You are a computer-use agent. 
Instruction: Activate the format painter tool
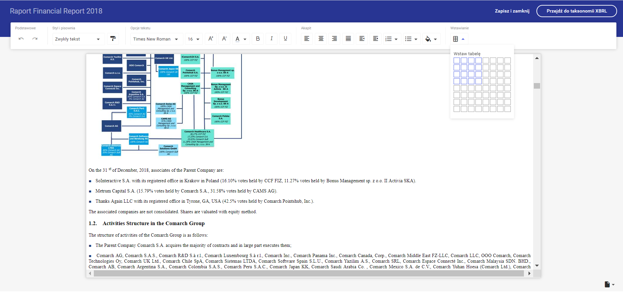pyautogui.click(x=113, y=39)
